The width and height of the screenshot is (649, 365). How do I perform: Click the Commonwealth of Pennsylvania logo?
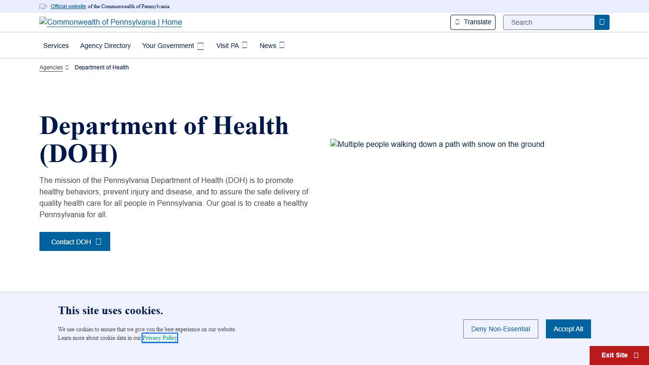(x=110, y=22)
